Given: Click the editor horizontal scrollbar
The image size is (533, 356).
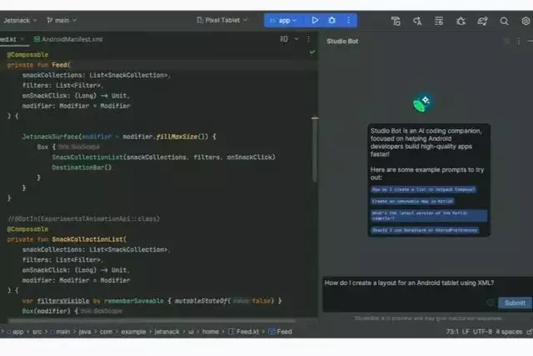Looking at the screenshot, I should [x=152, y=320].
